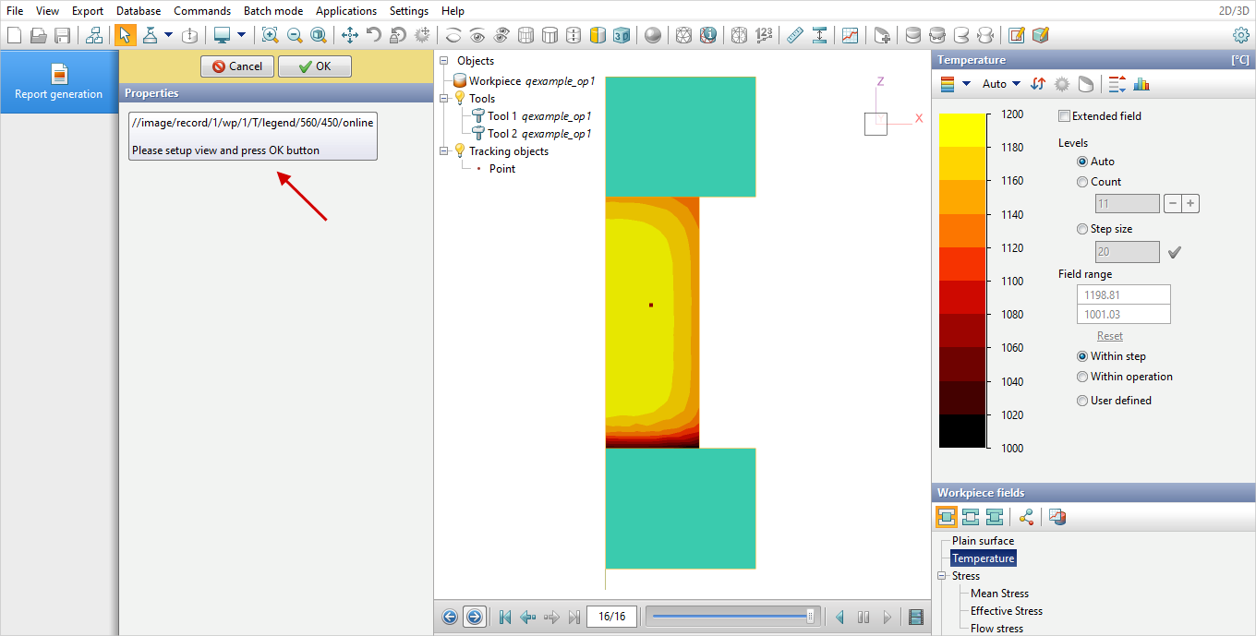Click the invert scale arrows icon

[1038, 84]
